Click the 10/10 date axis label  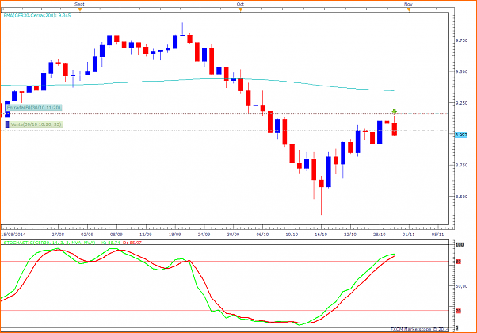(x=292, y=235)
